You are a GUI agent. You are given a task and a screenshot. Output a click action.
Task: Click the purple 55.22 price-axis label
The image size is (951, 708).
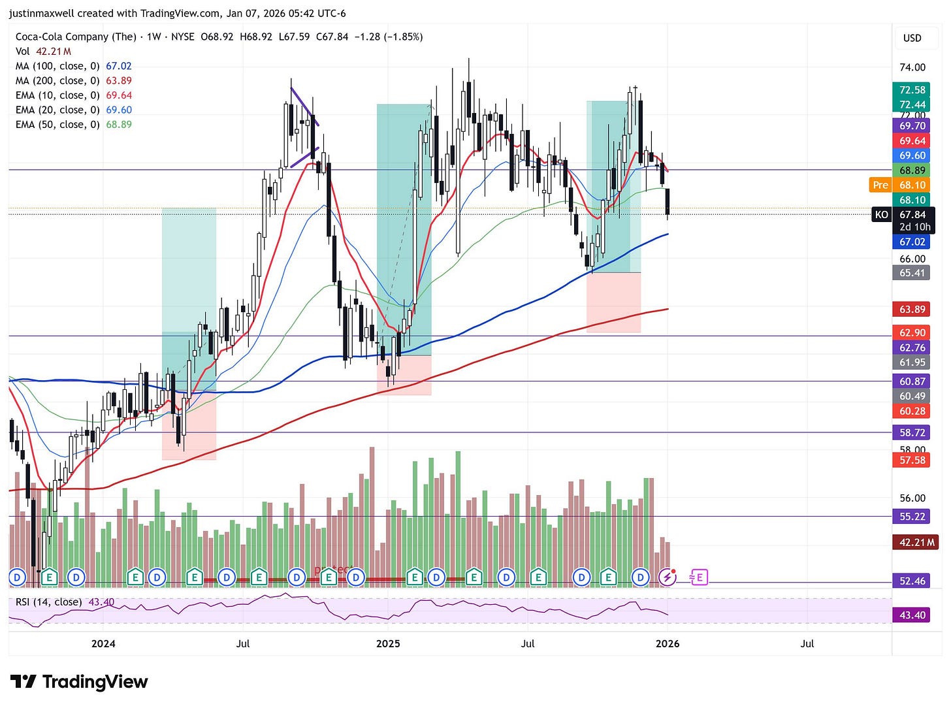coord(912,516)
